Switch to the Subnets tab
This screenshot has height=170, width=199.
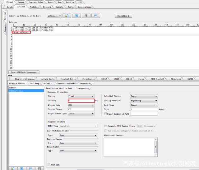(59, 7)
